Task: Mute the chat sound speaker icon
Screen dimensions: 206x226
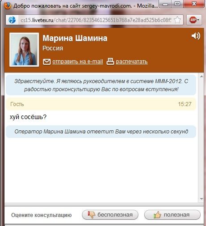Action: [x=196, y=36]
